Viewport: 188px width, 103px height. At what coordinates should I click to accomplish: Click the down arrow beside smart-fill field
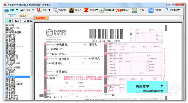coord(181,19)
